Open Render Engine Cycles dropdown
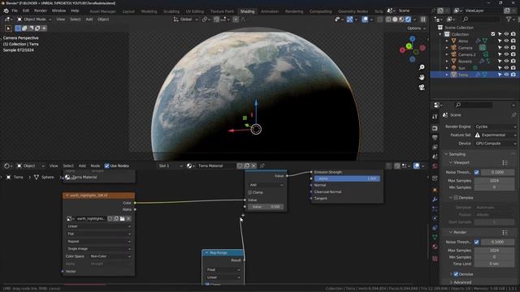The height and width of the screenshot is (292, 520). (x=496, y=127)
